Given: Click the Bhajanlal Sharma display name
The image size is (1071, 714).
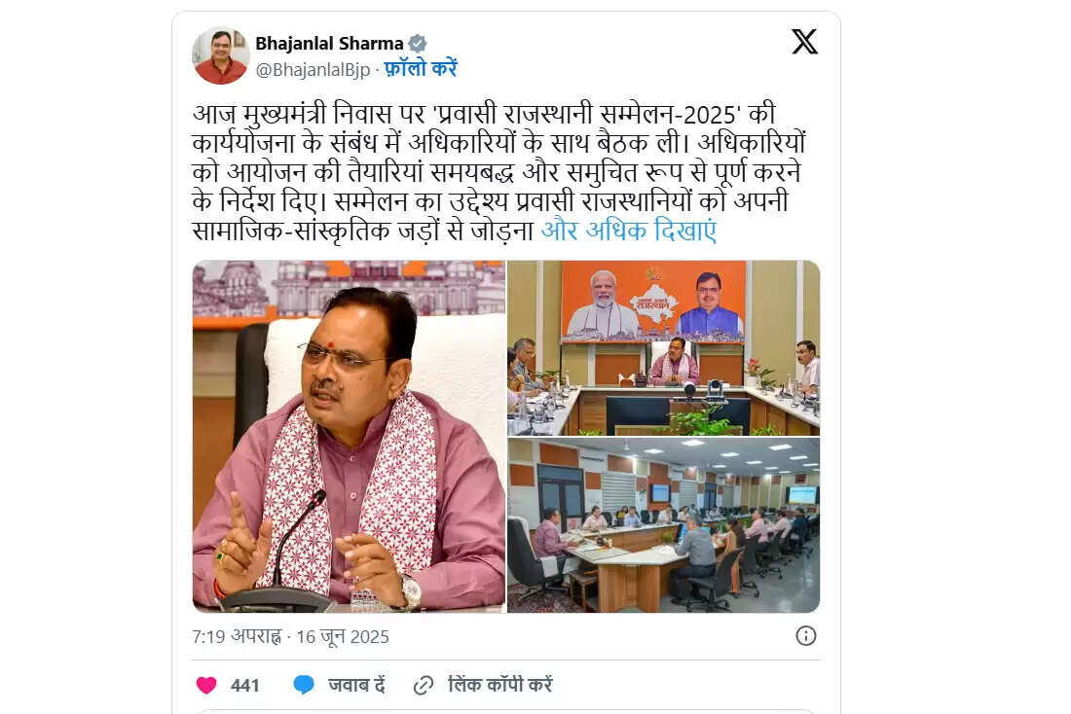Looking at the screenshot, I should [x=329, y=44].
